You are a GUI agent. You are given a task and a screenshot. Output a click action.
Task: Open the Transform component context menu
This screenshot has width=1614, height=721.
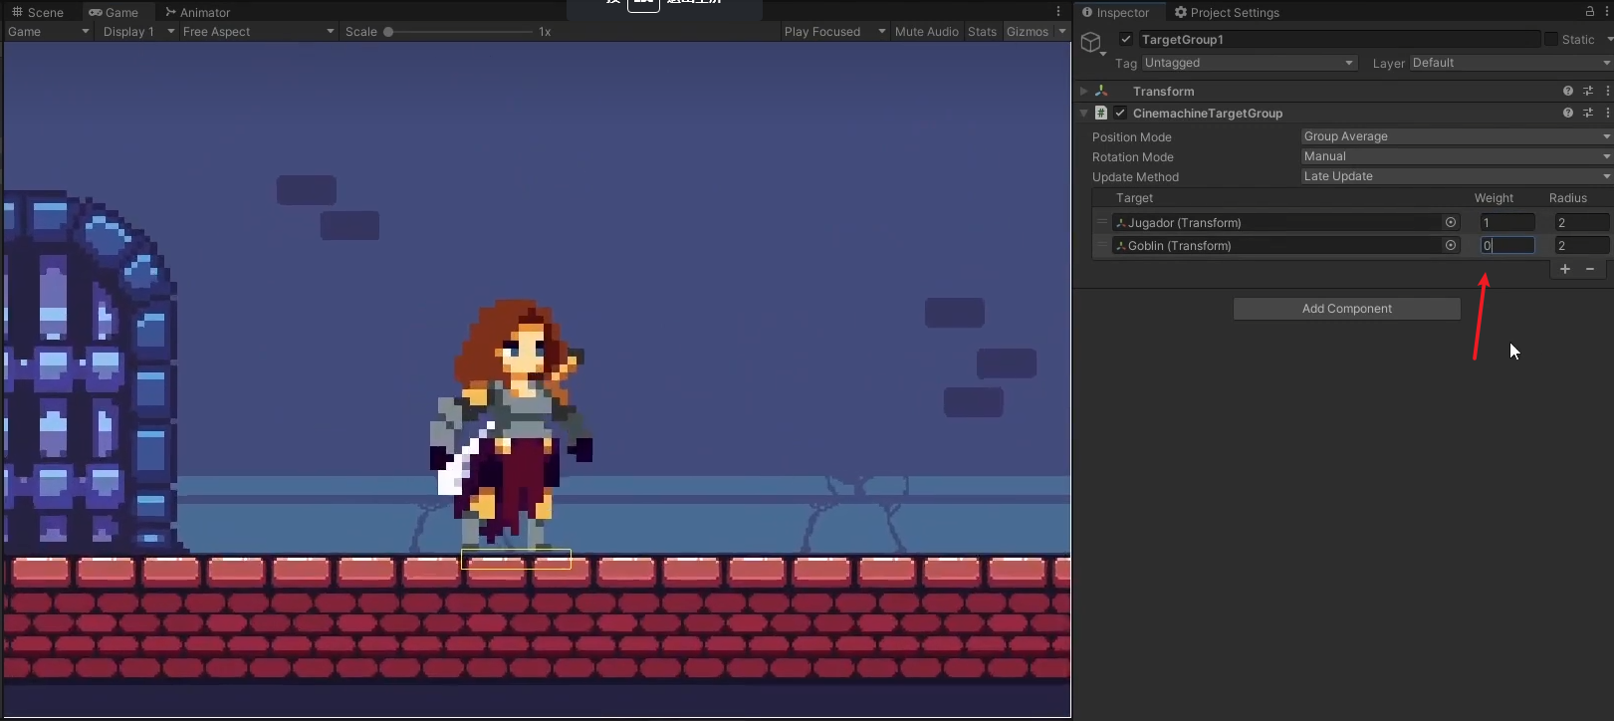1607,91
